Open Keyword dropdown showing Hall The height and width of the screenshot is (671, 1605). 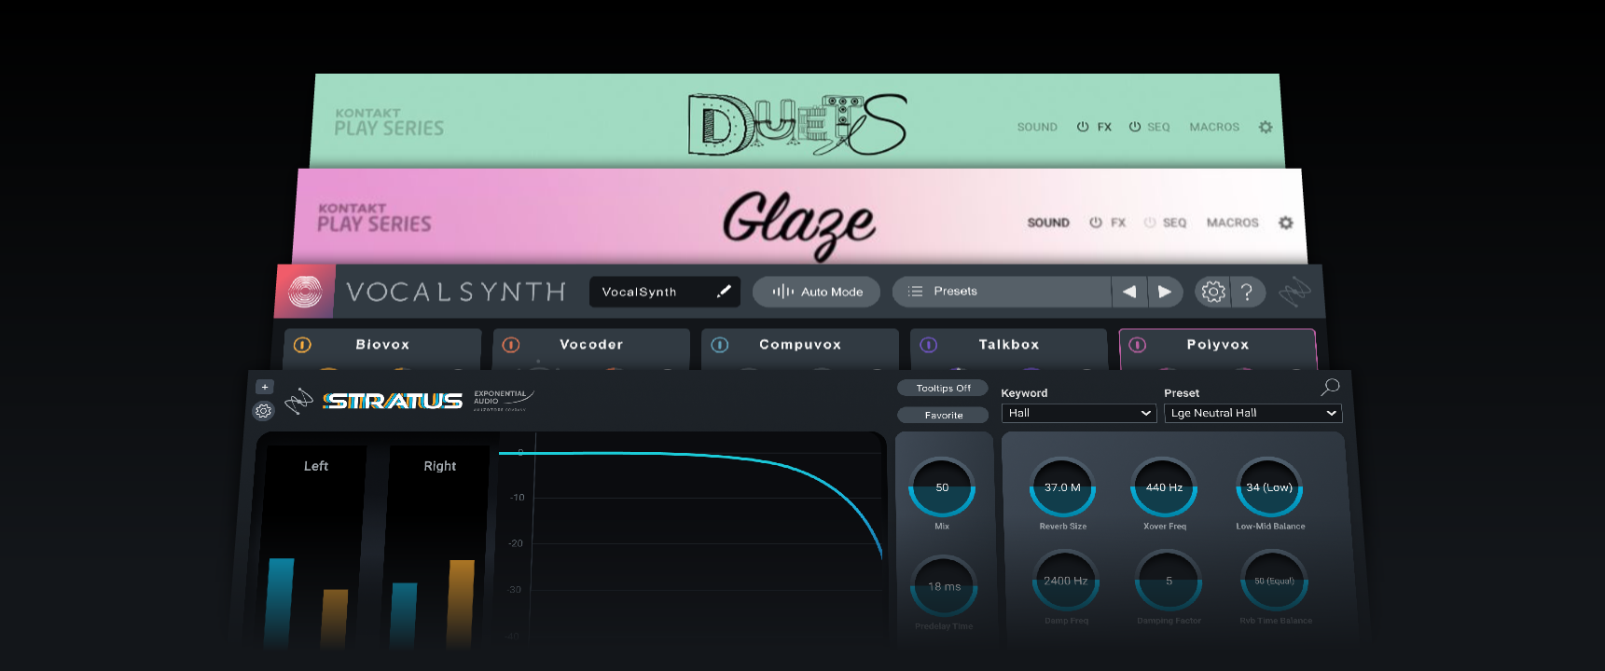click(x=1079, y=413)
